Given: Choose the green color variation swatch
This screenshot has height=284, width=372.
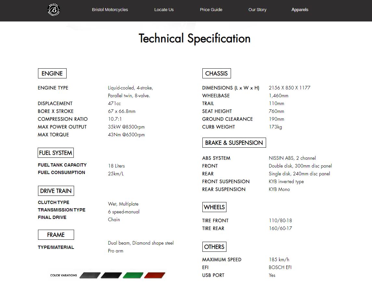Looking at the screenshot, I should [133, 276].
